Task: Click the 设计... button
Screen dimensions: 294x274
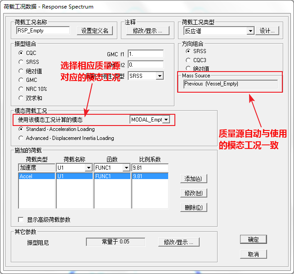Action: 268,31
